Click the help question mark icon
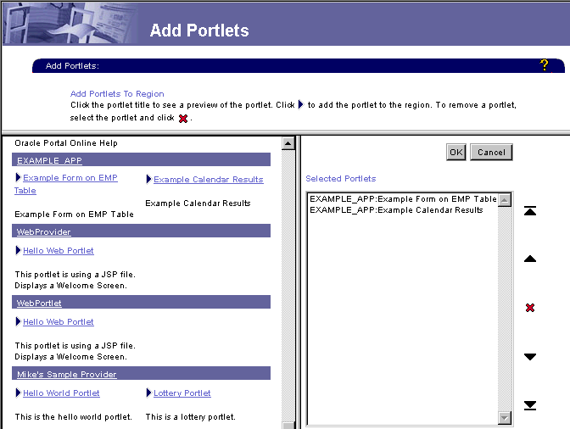 [544, 65]
